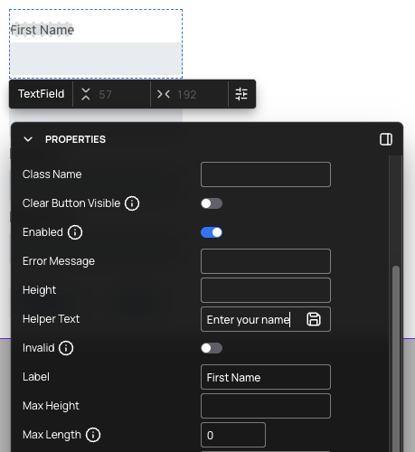Show info for Enabled property
Screen dimensions: 415x452
[x=75, y=232]
